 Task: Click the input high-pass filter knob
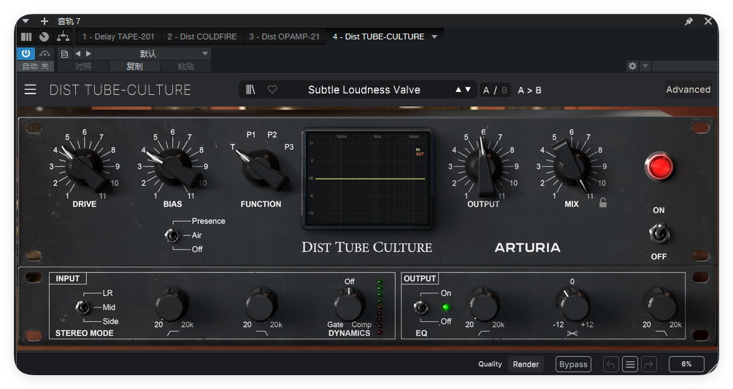[x=172, y=305]
